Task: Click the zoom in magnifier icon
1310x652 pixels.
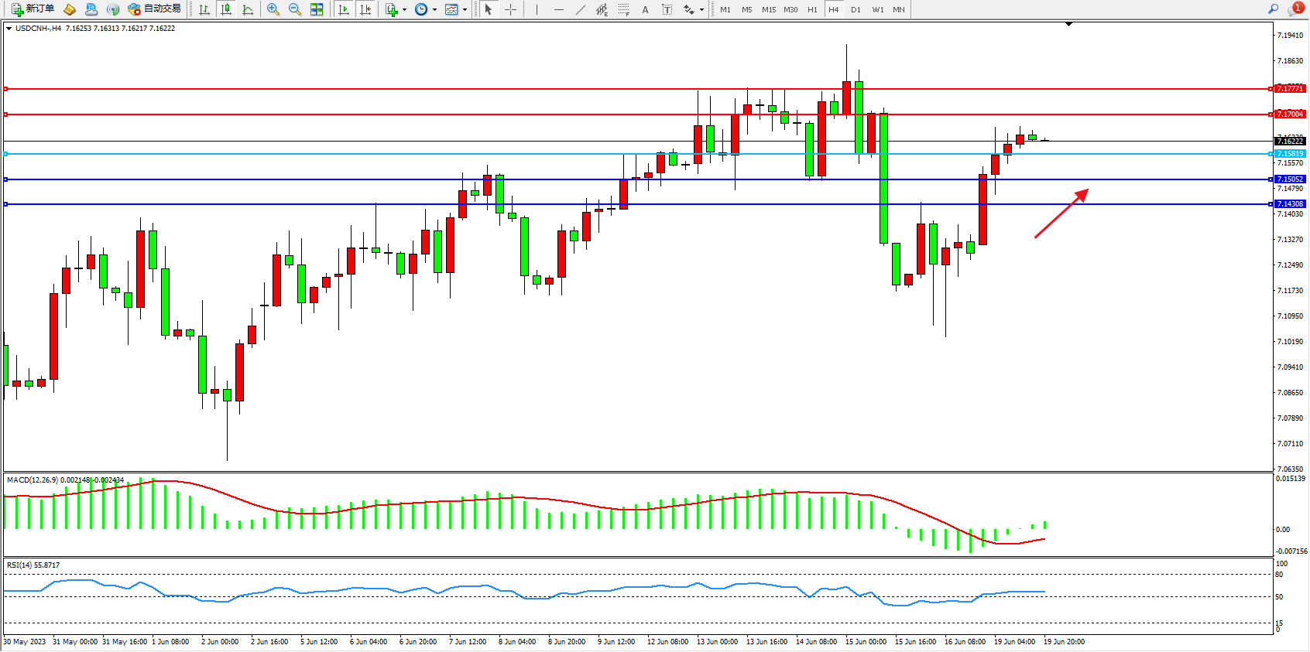Action: coord(273,9)
